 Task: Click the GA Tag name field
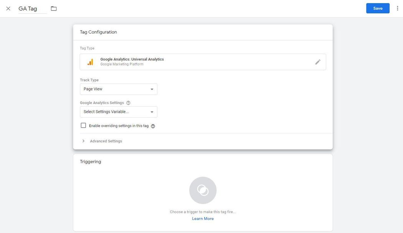click(x=32, y=8)
